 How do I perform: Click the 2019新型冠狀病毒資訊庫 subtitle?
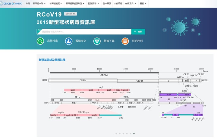[66, 22]
